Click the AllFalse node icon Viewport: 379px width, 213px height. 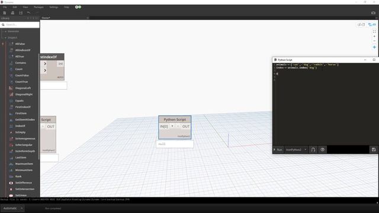(x=11, y=44)
